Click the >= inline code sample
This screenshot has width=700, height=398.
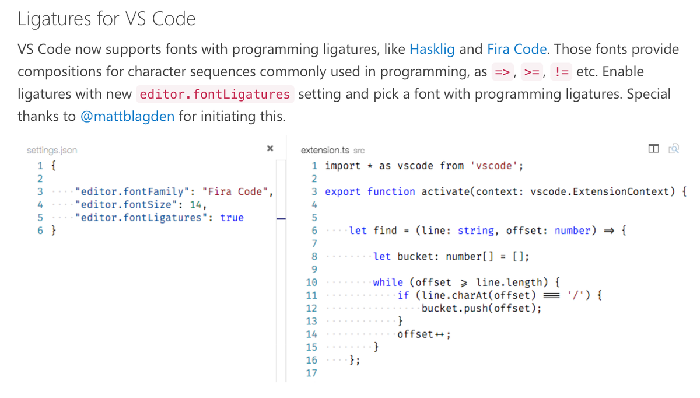pyautogui.click(x=531, y=72)
